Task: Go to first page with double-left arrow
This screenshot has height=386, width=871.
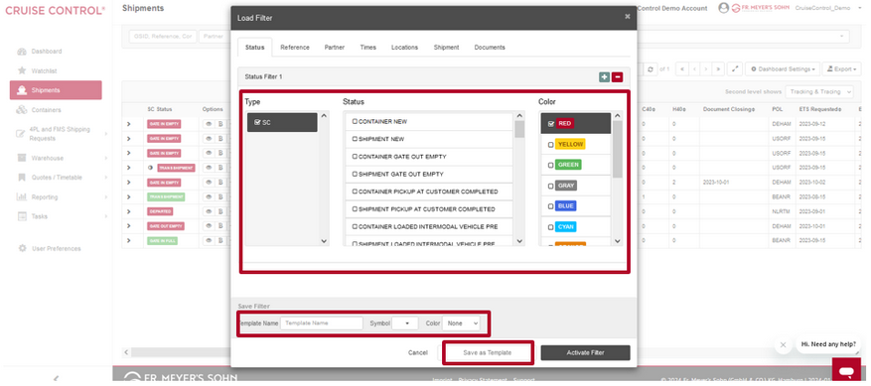Action: coord(681,69)
